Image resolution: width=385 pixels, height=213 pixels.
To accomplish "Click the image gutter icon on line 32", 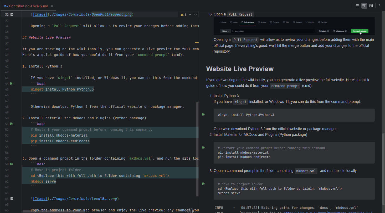I will click(x=12, y=14).
